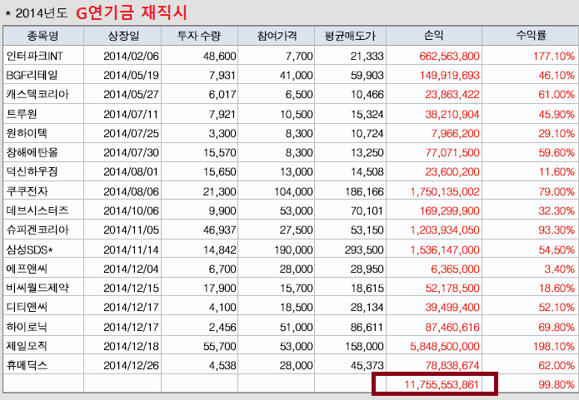Click listing date 2014/08/06

pos(131,191)
